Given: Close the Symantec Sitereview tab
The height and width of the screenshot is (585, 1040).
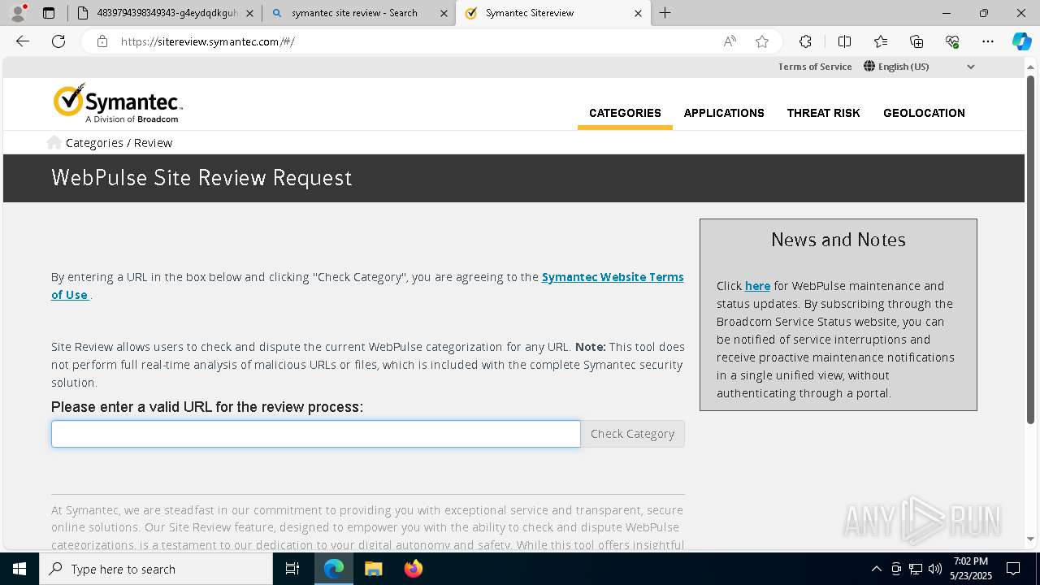Looking at the screenshot, I should [x=638, y=13].
